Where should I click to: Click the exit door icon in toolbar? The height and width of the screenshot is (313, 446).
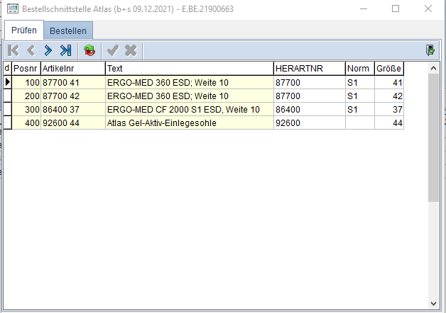(x=430, y=50)
